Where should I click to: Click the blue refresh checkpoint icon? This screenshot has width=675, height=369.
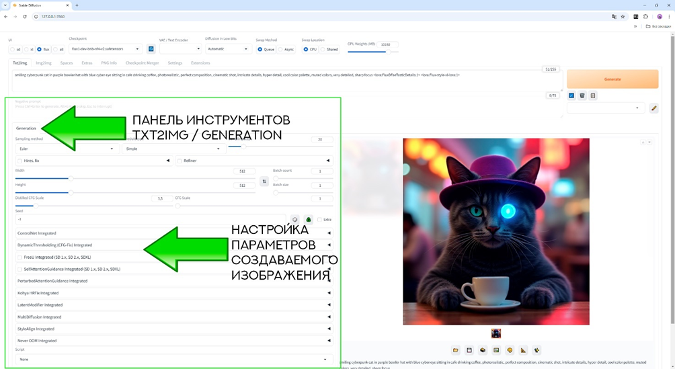tap(151, 49)
